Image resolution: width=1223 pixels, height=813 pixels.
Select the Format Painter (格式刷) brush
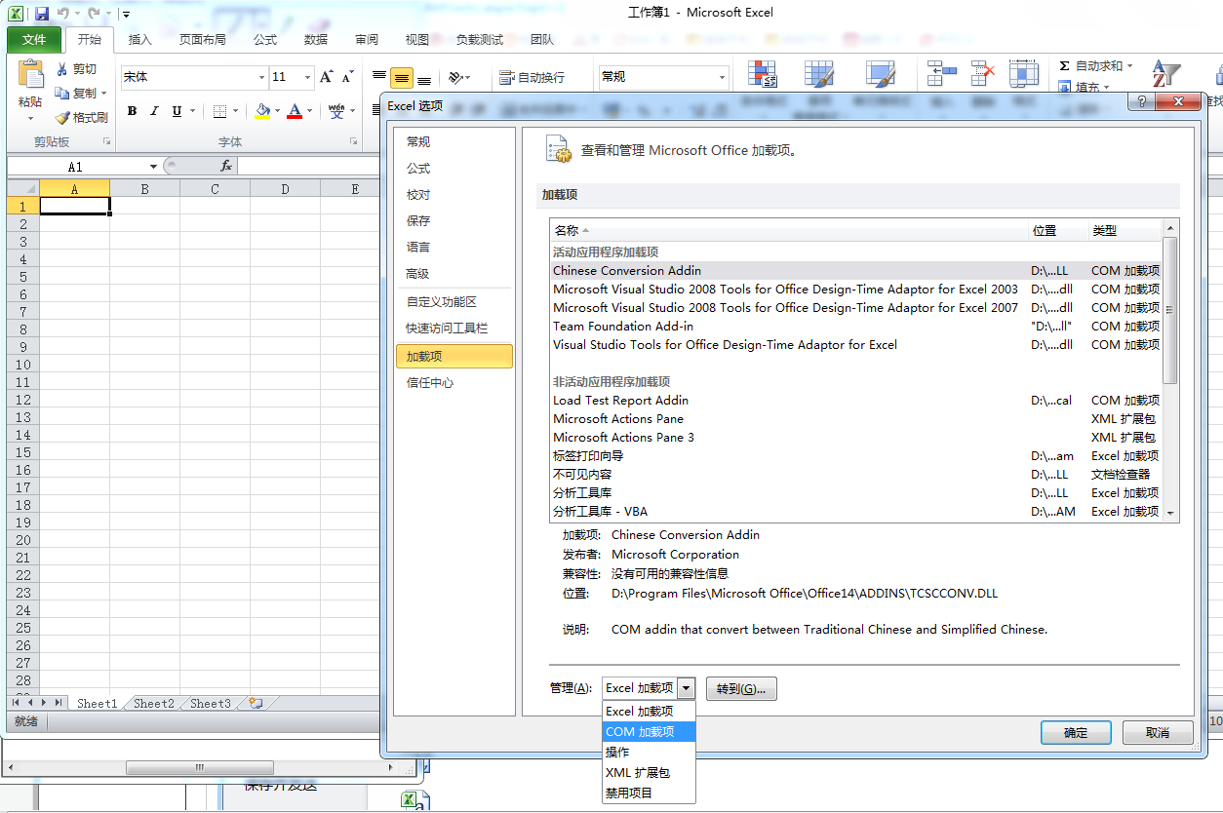coord(62,118)
